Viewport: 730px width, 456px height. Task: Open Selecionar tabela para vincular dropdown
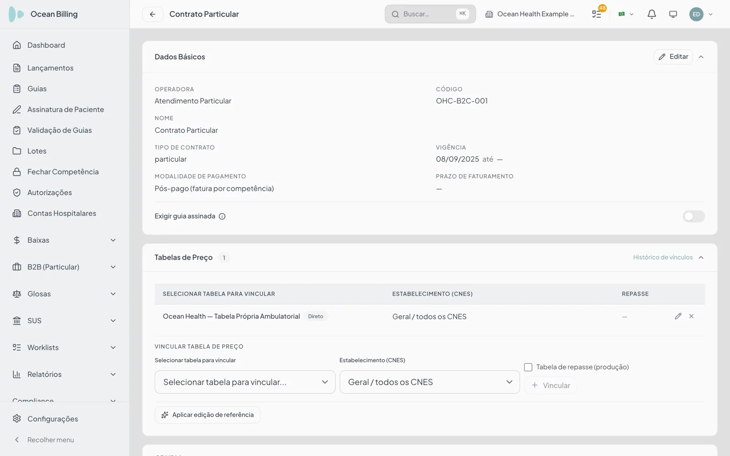pyautogui.click(x=245, y=382)
